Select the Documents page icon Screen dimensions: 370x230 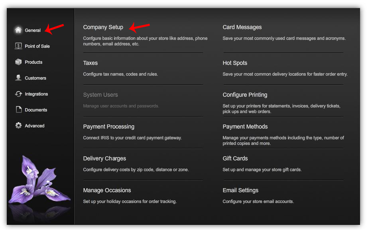coord(19,109)
